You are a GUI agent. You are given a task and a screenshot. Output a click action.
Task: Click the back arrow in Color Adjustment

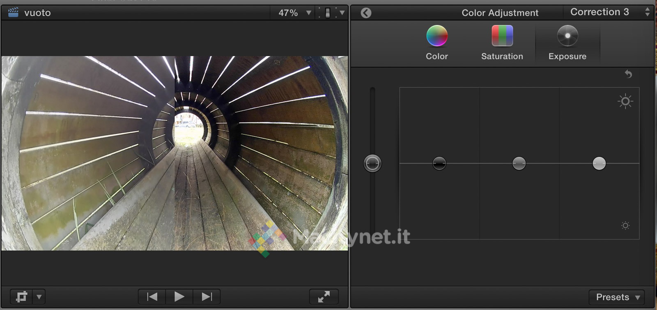click(x=366, y=13)
